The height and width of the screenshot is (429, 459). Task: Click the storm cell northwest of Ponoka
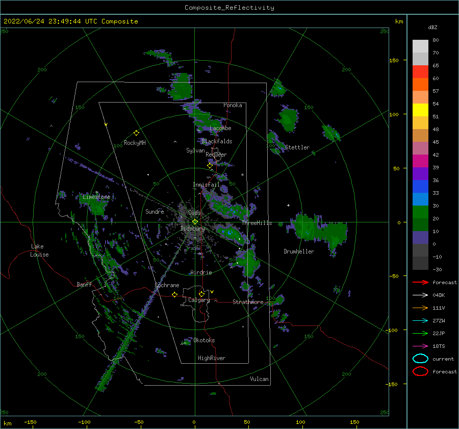pos(181,87)
